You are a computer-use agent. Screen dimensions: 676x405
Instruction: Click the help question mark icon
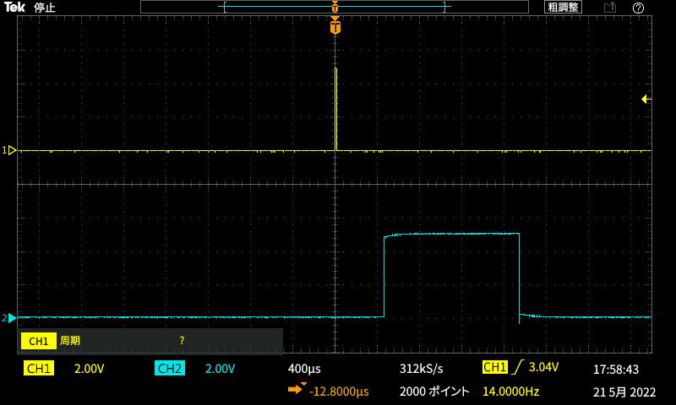[638, 8]
